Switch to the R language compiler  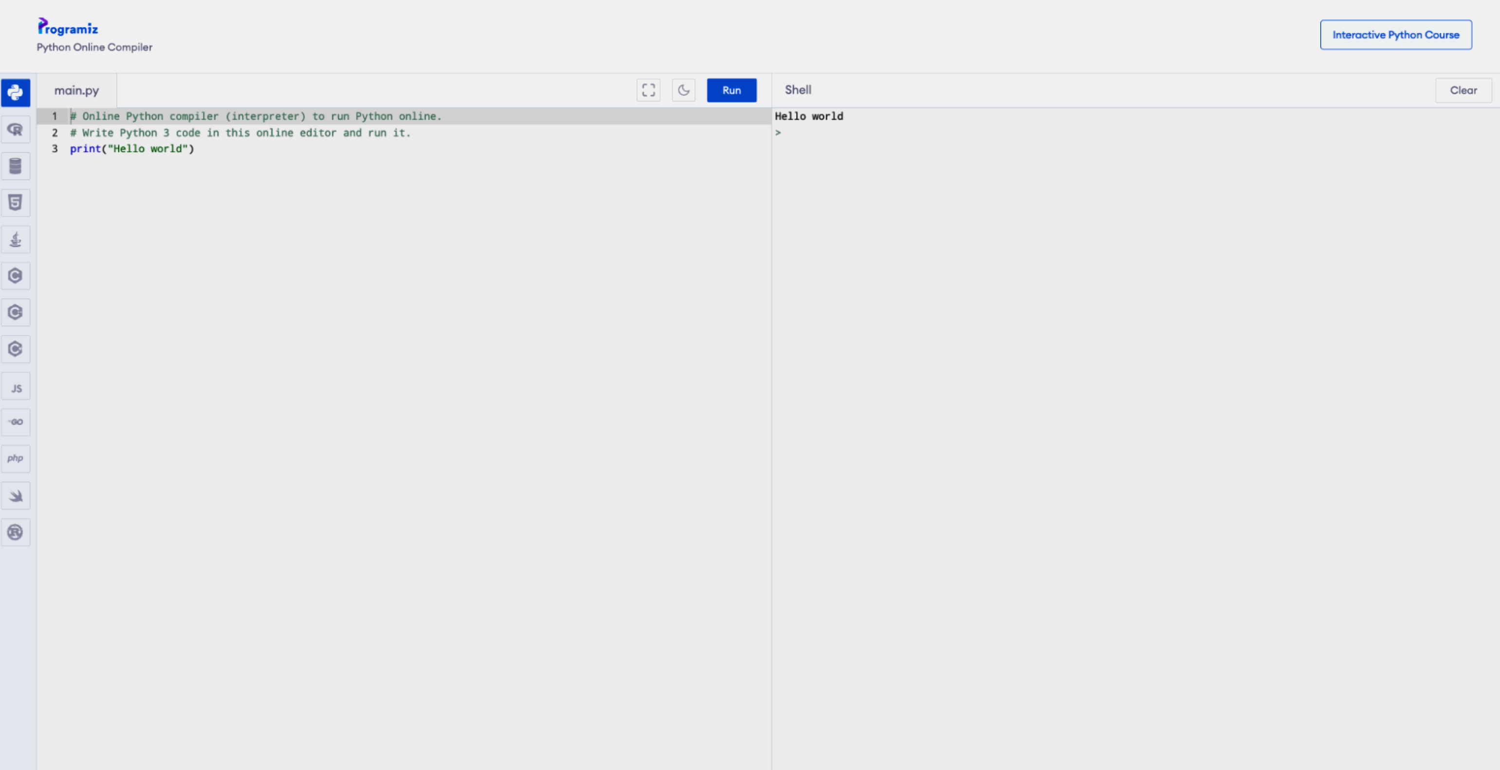pyautogui.click(x=16, y=129)
